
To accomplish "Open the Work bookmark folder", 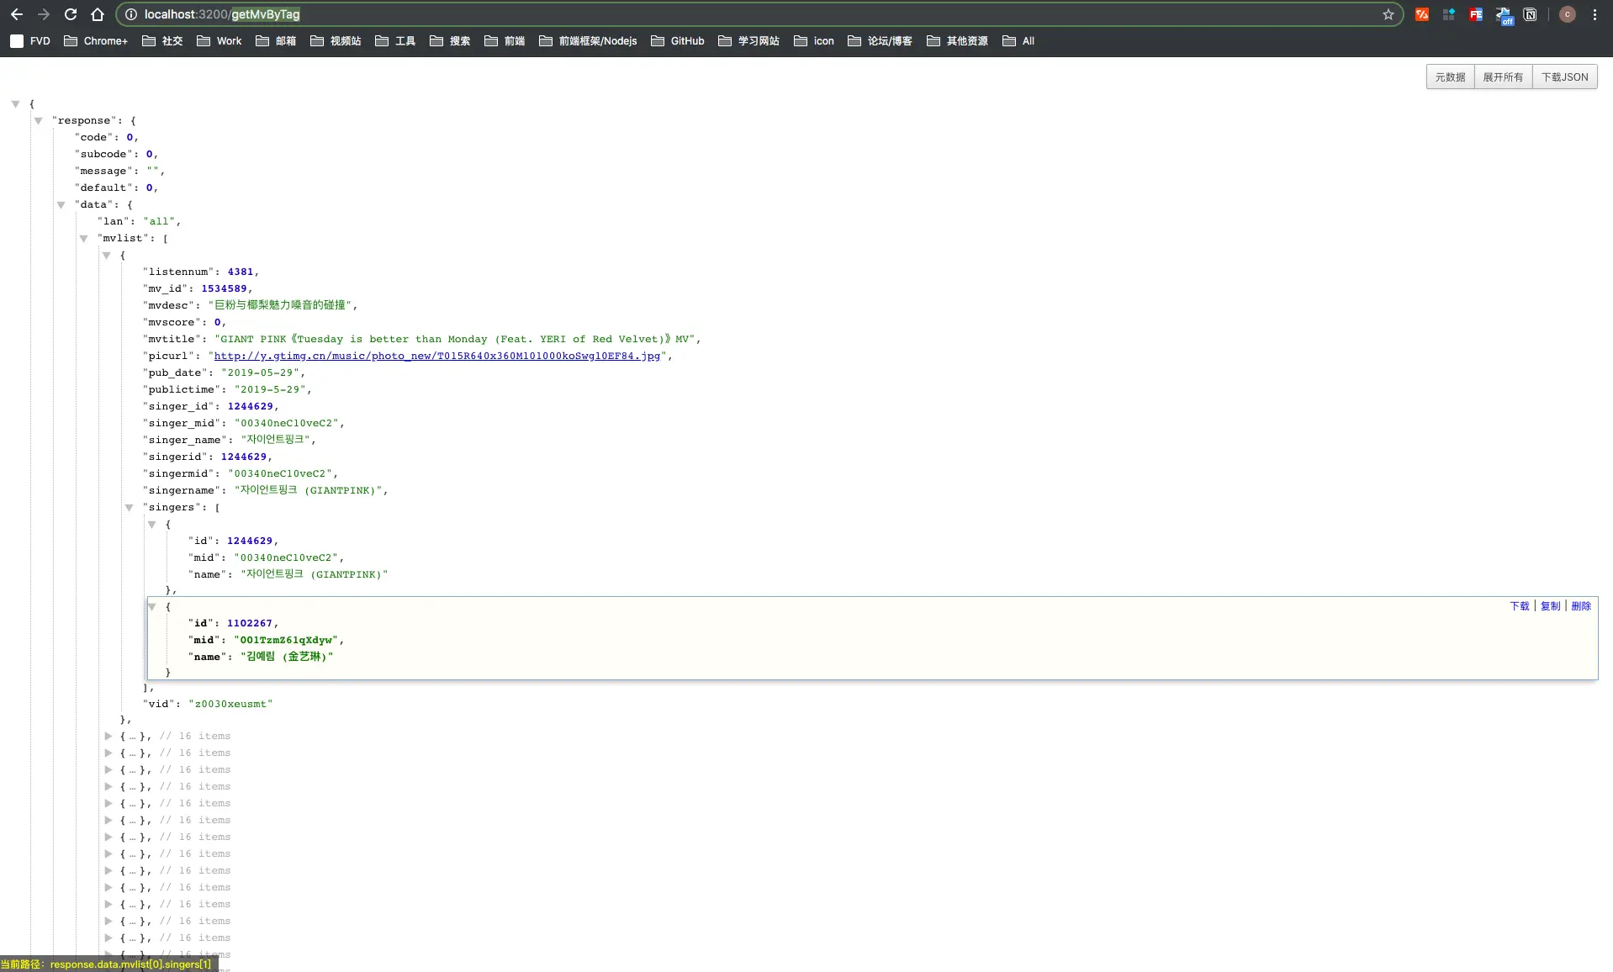I will click(x=219, y=40).
